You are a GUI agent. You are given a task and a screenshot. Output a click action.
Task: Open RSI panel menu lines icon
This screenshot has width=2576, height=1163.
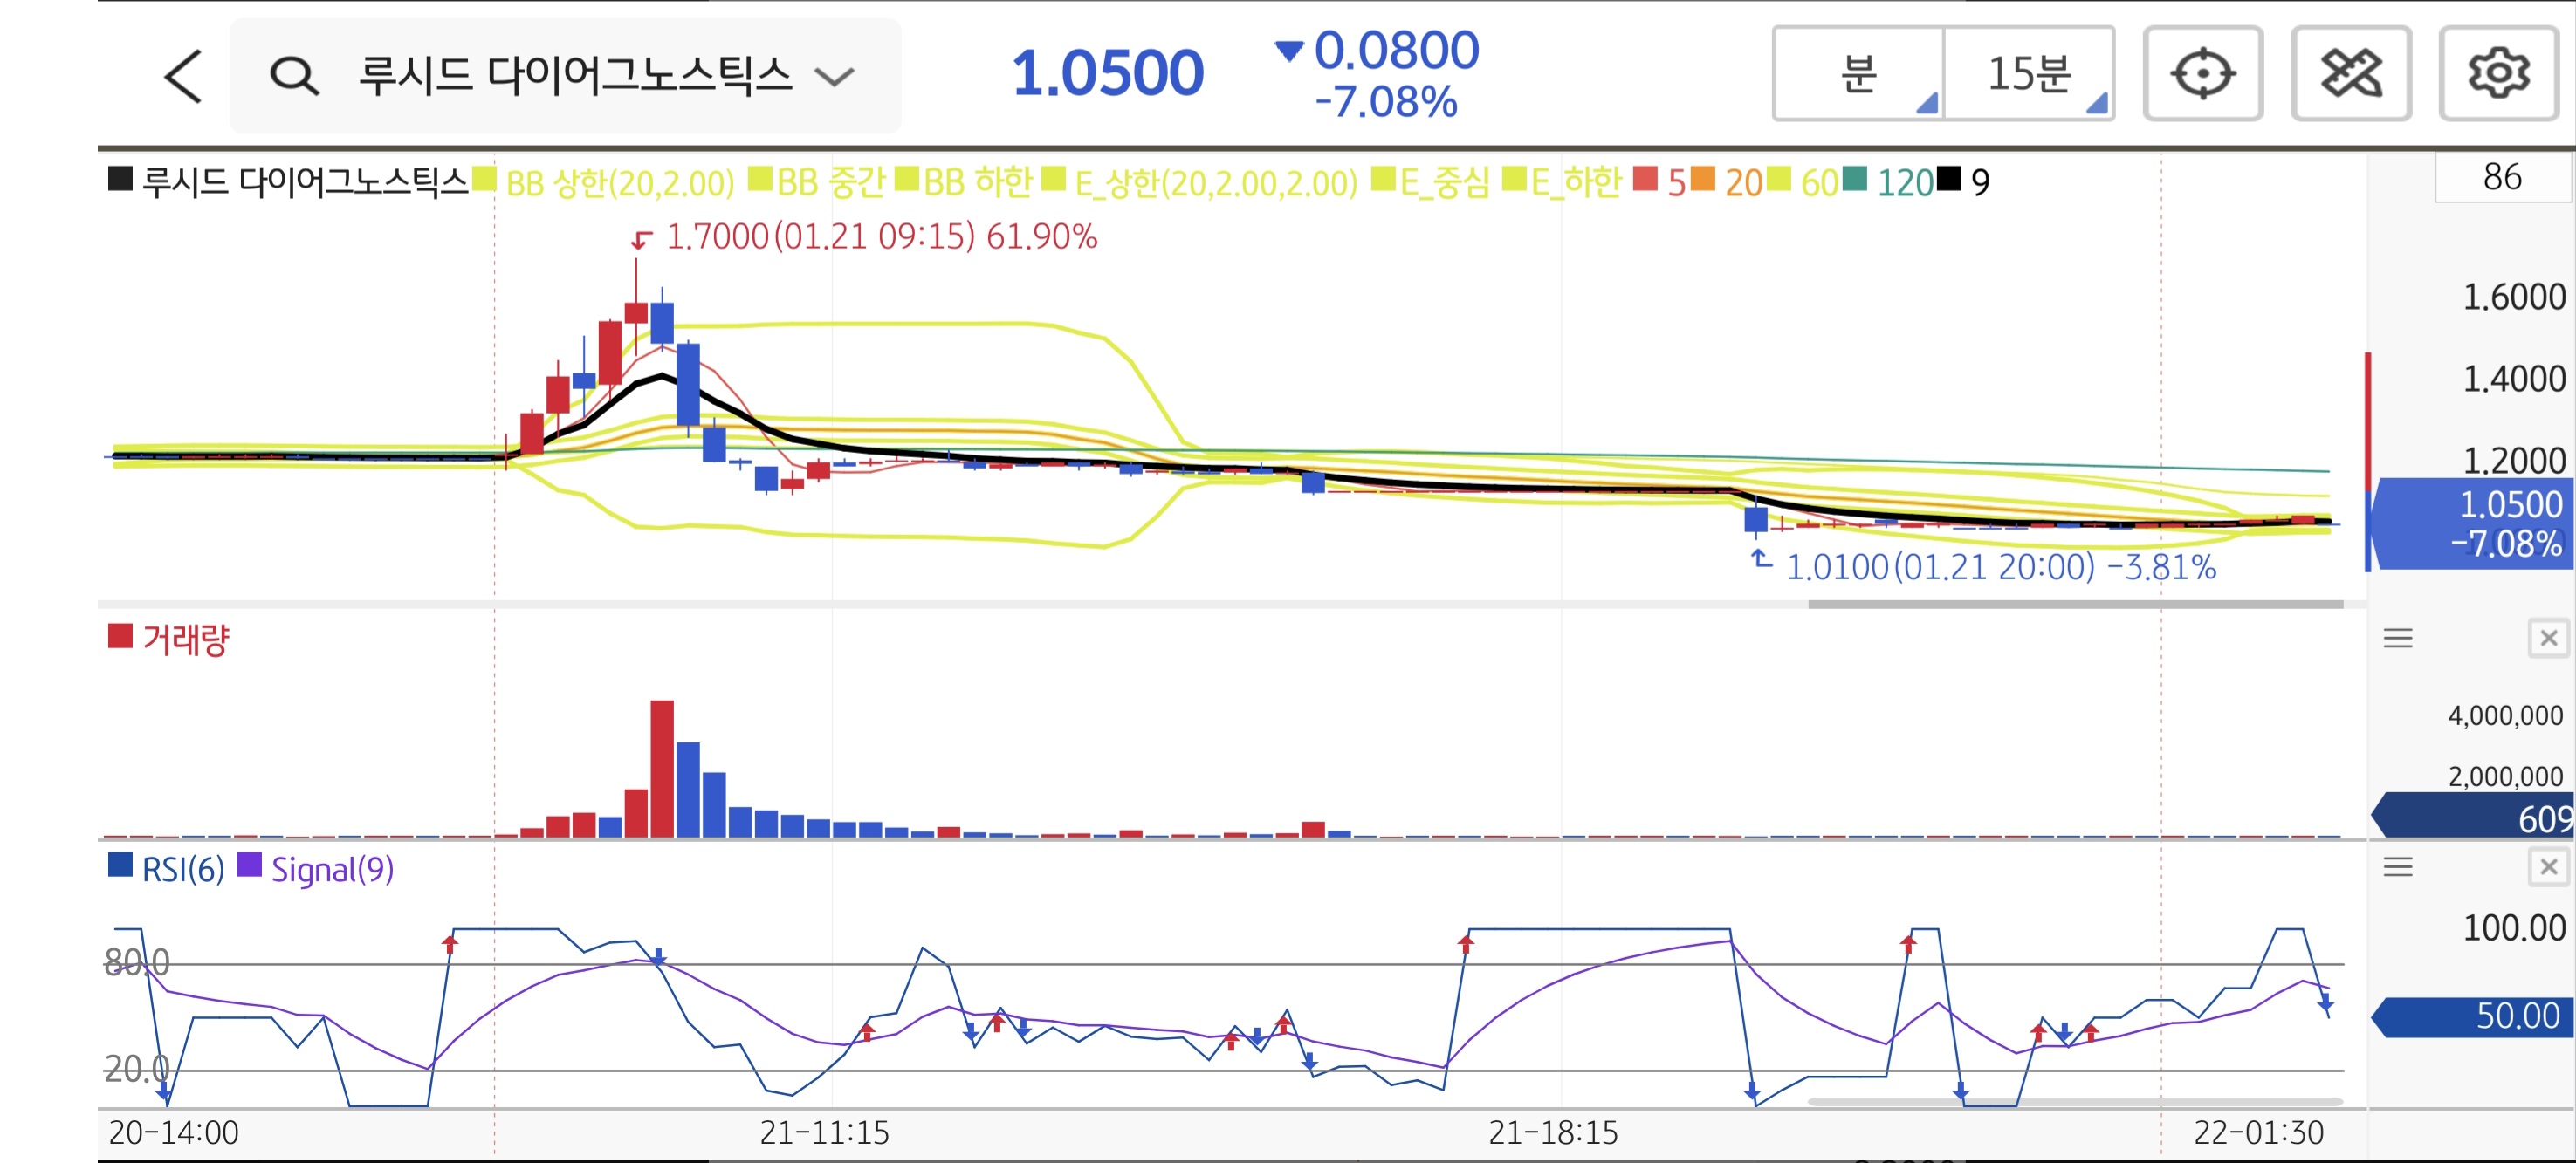click(2398, 866)
